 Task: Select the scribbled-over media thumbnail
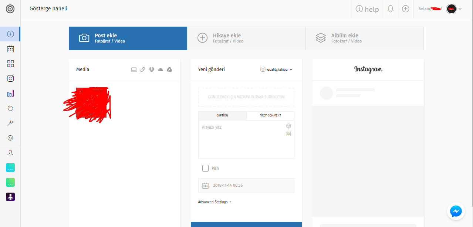[91, 103]
